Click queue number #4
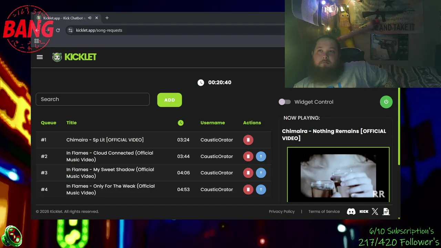 [x=44, y=189]
